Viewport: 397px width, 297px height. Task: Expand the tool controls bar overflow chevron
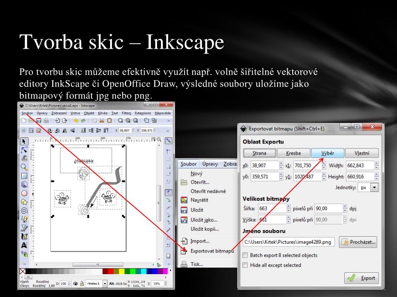tap(167, 131)
